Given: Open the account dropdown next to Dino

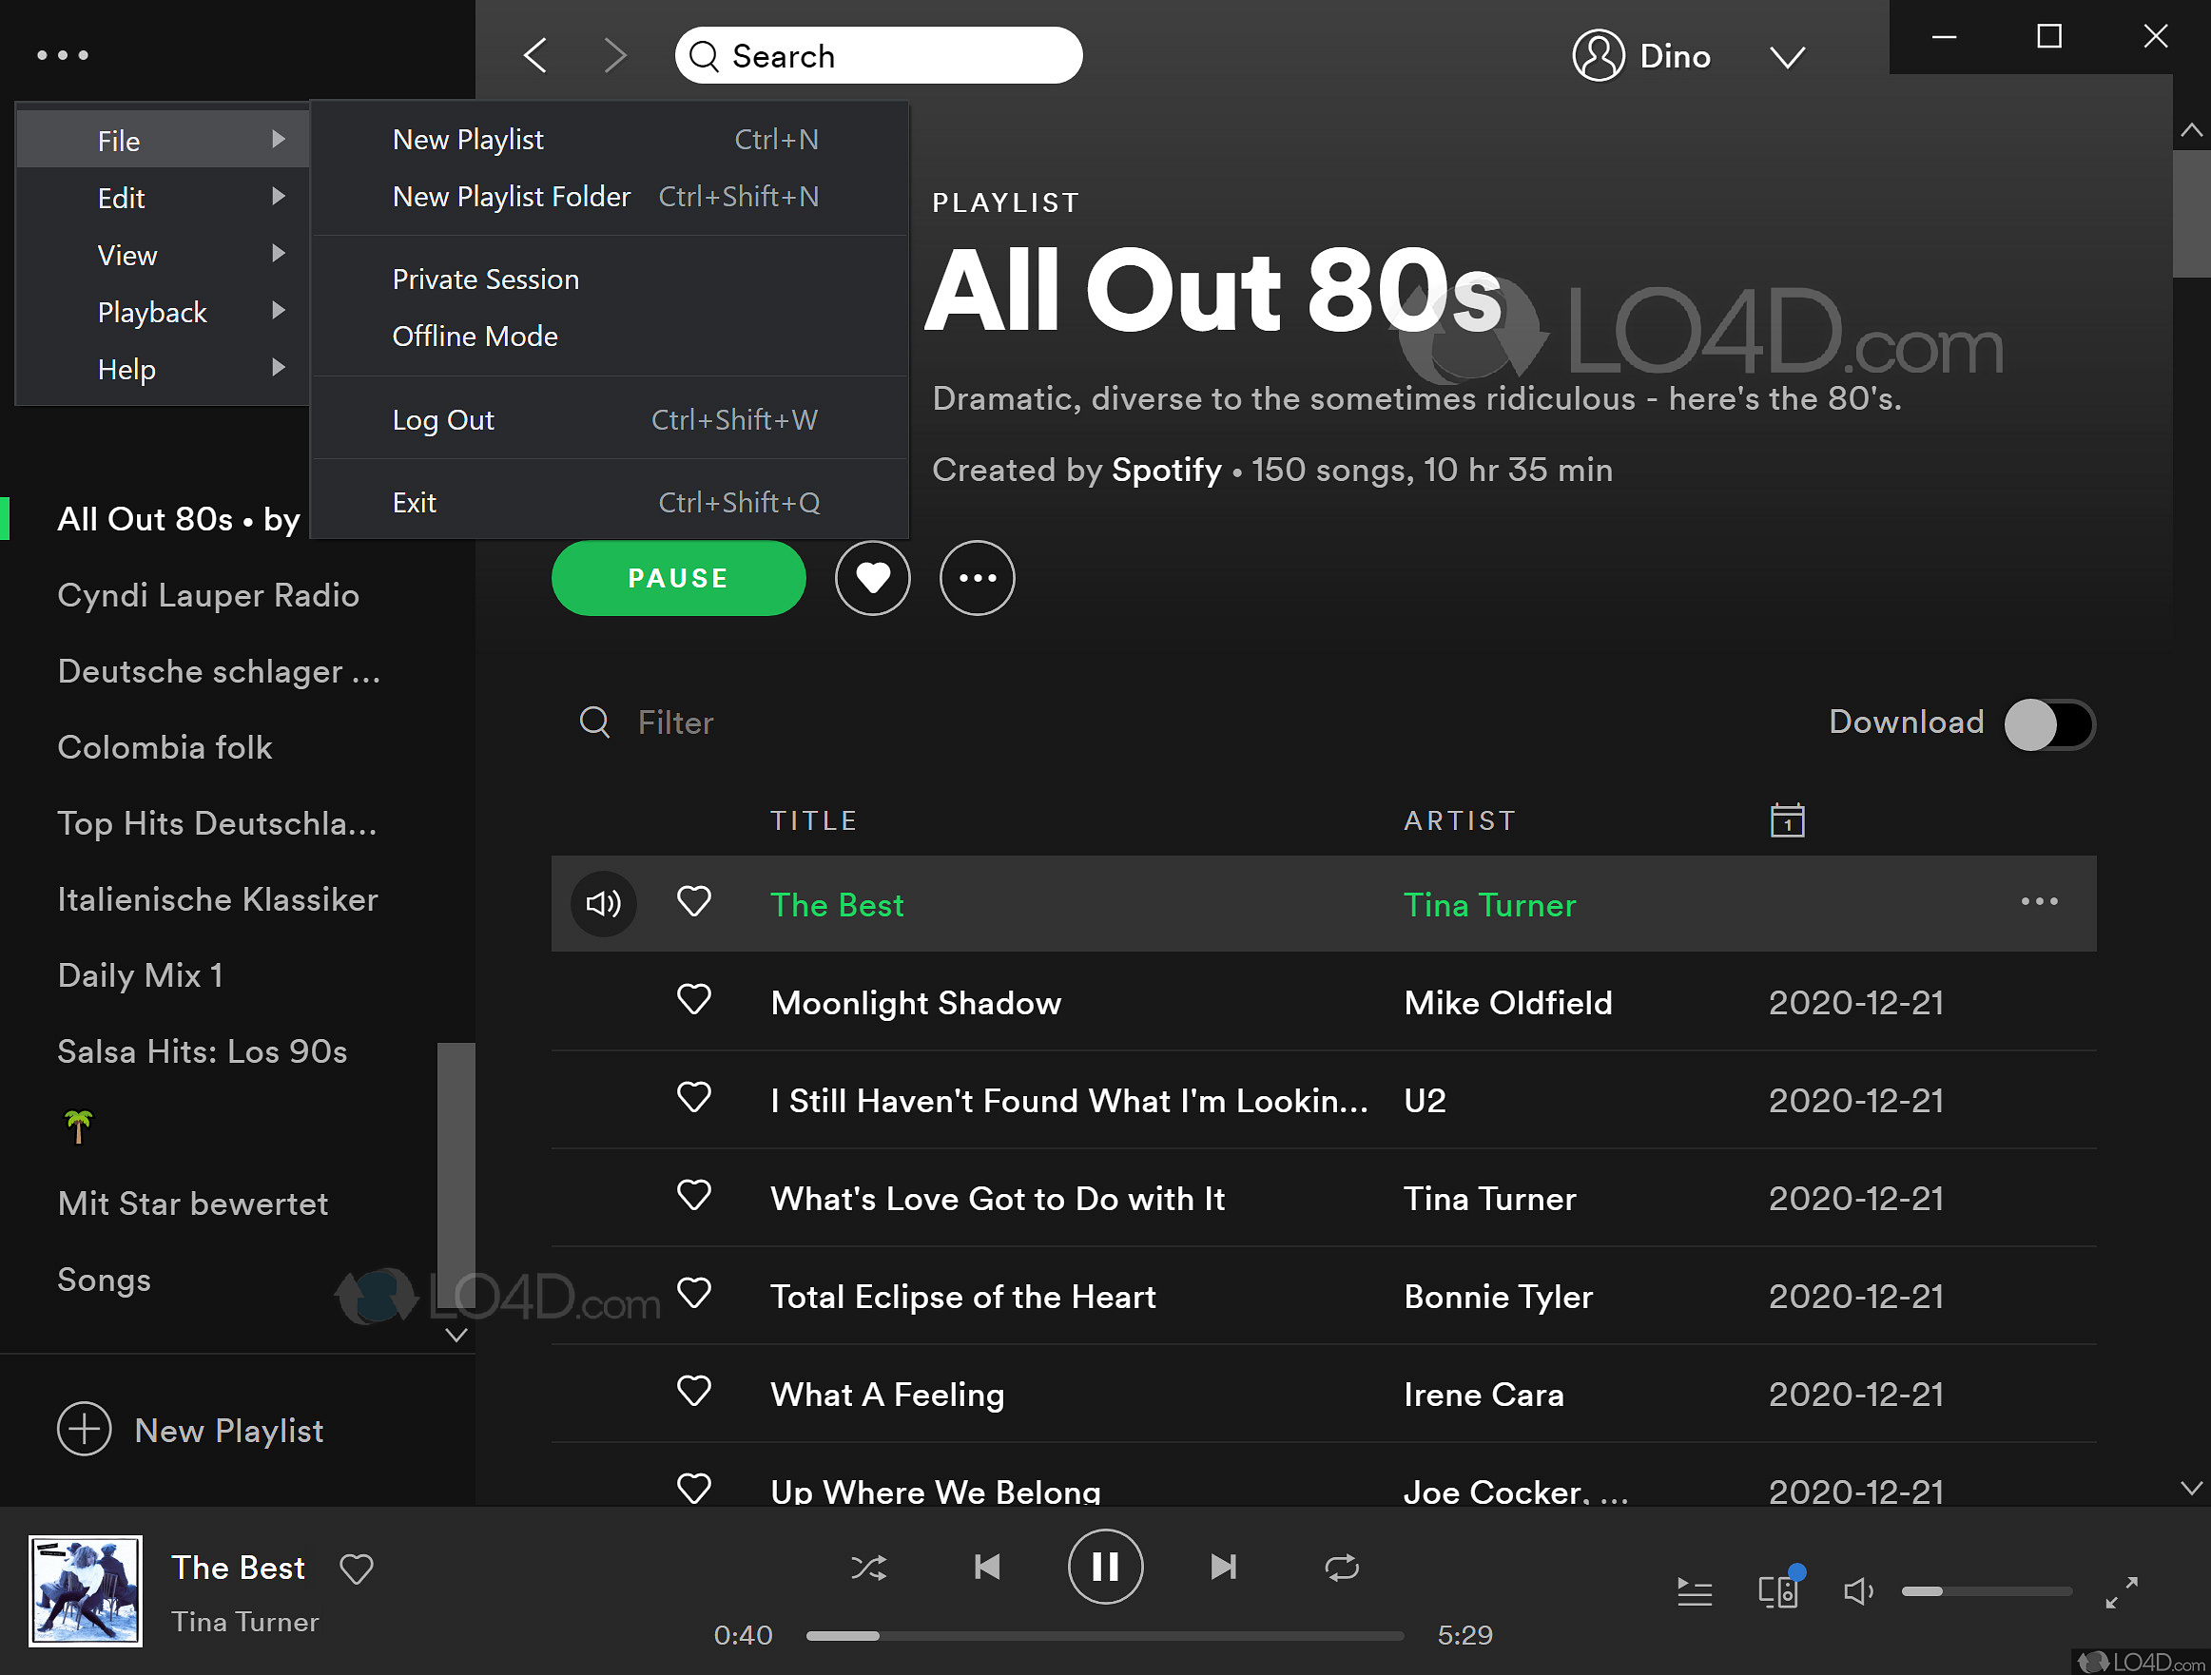Looking at the screenshot, I should pyautogui.click(x=1787, y=56).
